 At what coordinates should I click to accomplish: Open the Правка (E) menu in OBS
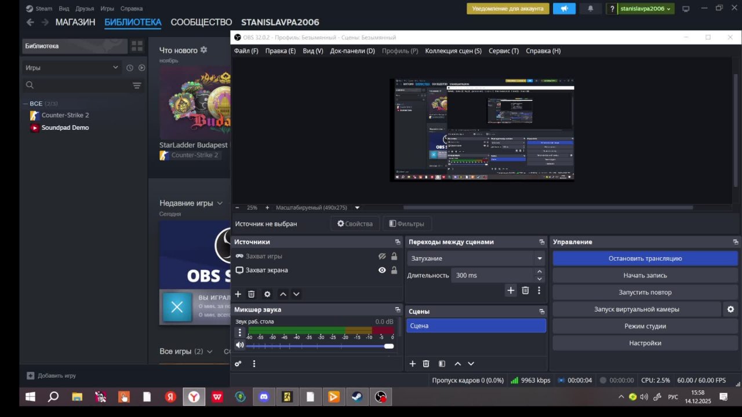(x=281, y=51)
